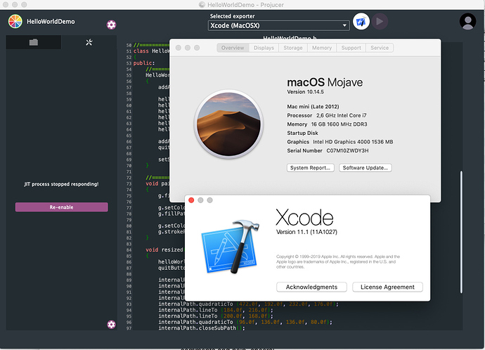Select the Support tab in About This Mac
Viewport: 485px width, 350px height.
click(351, 48)
